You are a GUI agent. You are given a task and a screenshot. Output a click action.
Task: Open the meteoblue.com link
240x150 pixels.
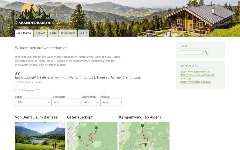[x=195, y=82]
